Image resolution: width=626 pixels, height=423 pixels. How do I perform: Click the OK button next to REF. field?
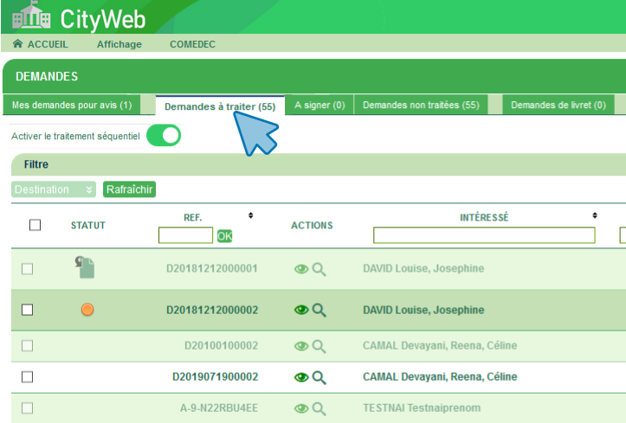pos(224,235)
